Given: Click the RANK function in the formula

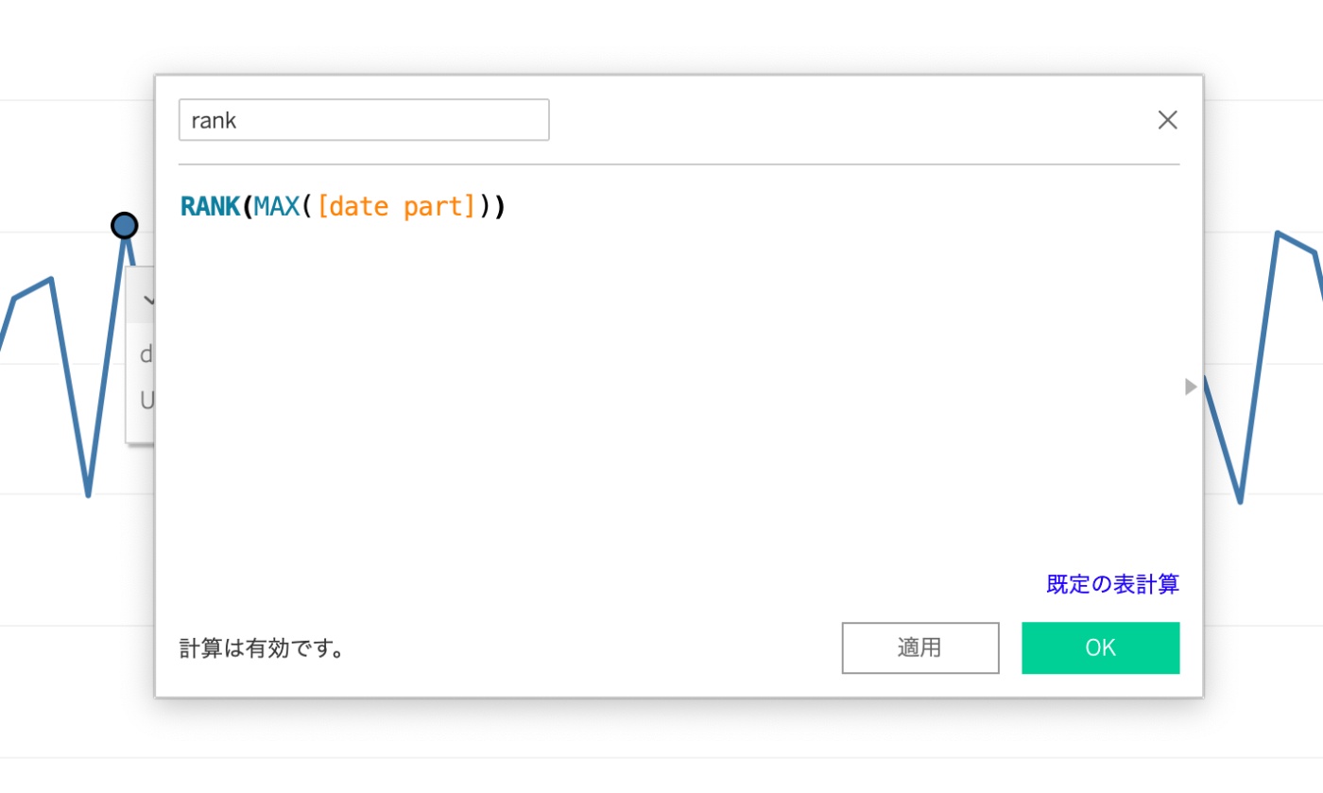Looking at the screenshot, I should (210, 206).
